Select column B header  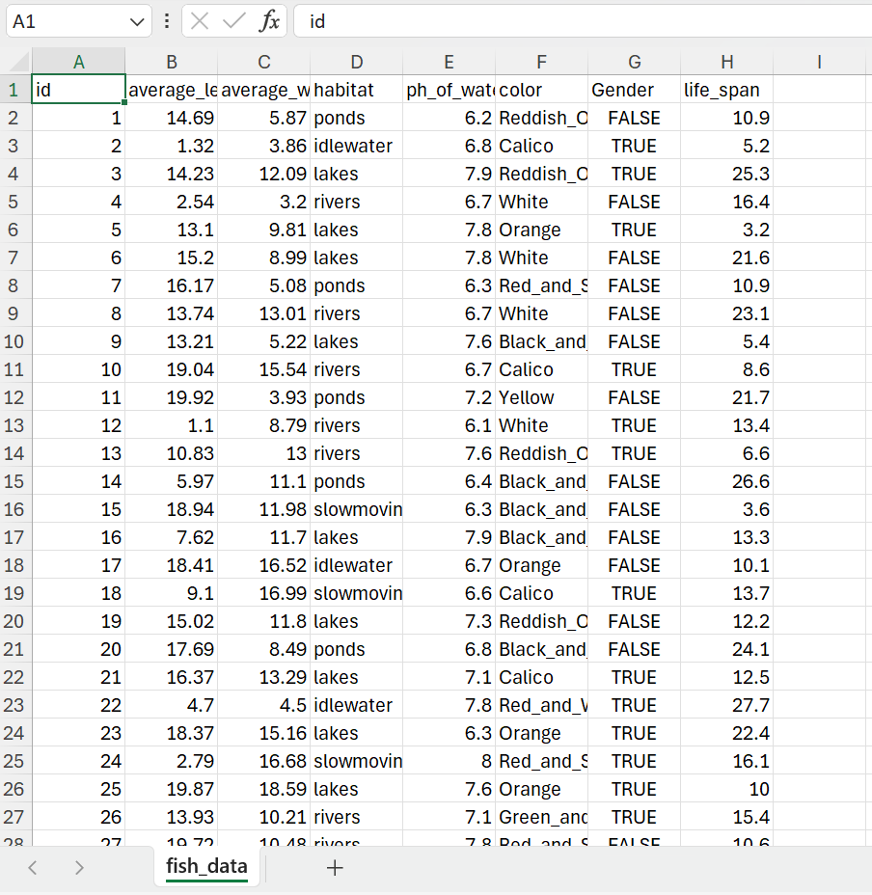click(x=171, y=61)
